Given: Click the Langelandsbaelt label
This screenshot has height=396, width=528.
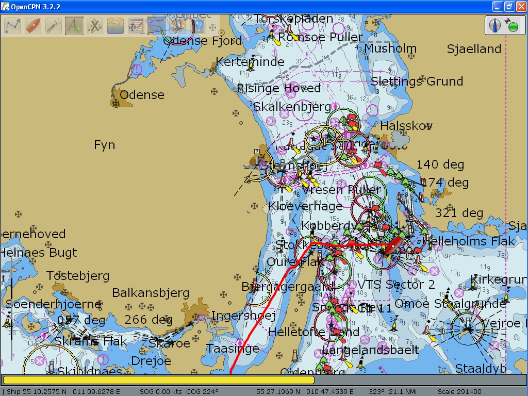Looking at the screenshot, I should [x=371, y=350].
